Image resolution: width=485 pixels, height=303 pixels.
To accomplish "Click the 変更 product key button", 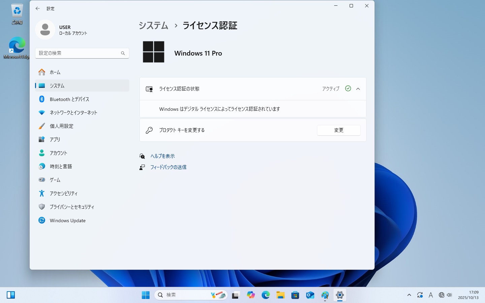I will [338, 130].
